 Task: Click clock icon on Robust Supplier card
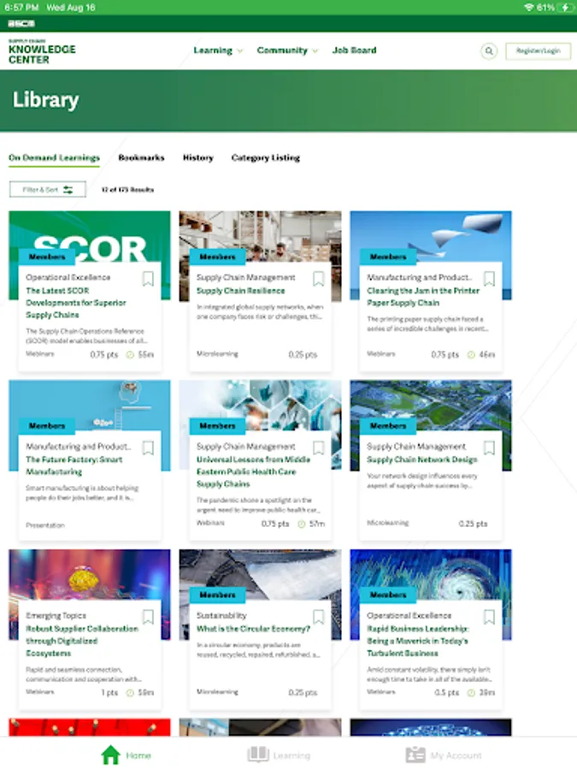tap(130, 693)
